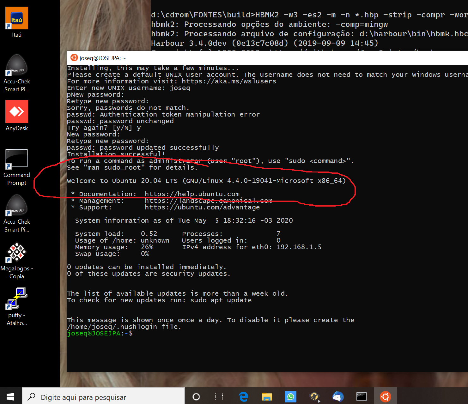The height and width of the screenshot is (404, 468).
Task: Click the https://help.ubuntu.com documentation URL
Action: tap(192, 194)
